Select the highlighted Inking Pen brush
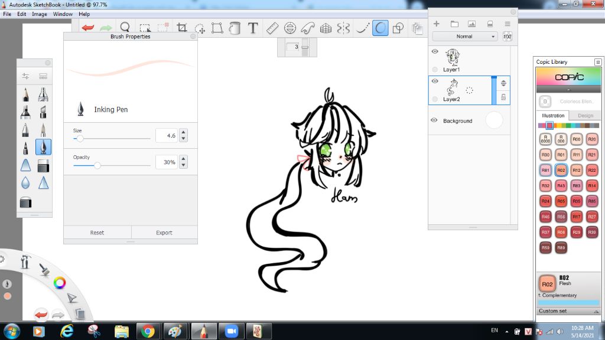This screenshot has height=340, width=605. click(x=43, y=147)
